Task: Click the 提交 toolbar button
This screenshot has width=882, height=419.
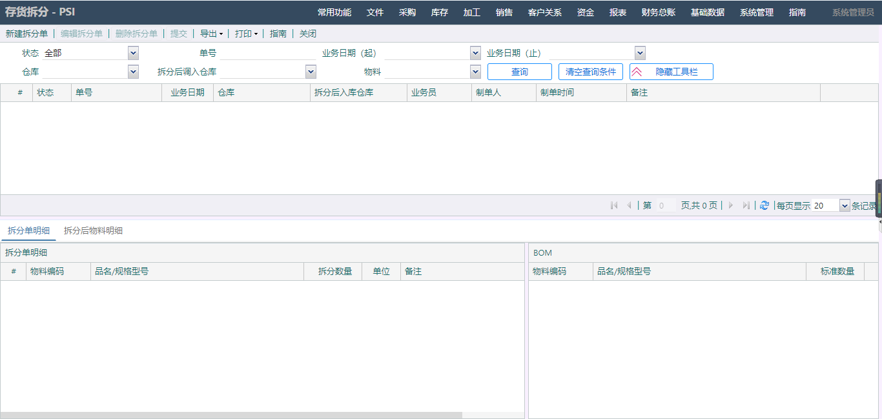Action: (179, 34)
